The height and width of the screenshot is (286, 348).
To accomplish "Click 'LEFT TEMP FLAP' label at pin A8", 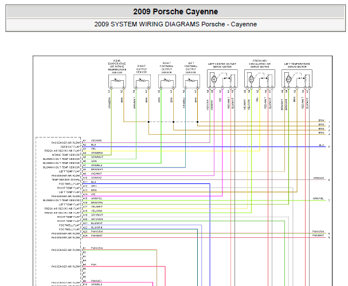I will point(69,171).
